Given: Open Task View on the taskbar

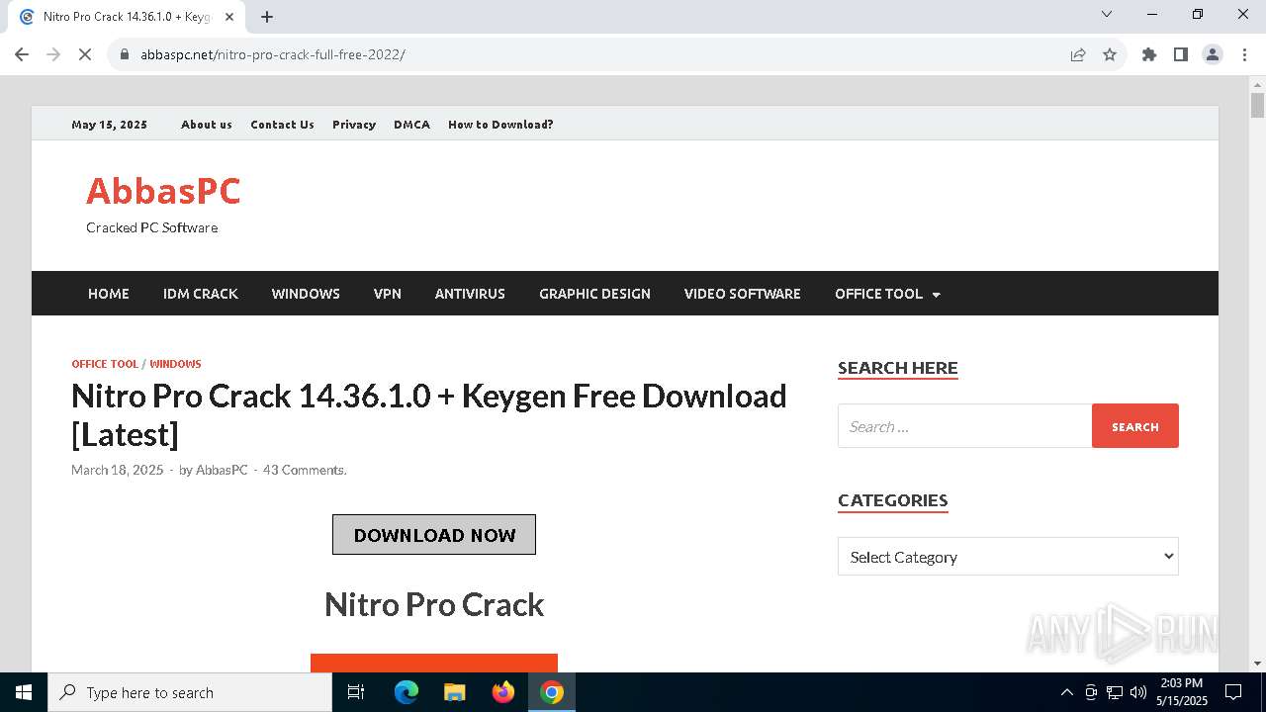Looking at the screenshot, I should tap(356, 692).
